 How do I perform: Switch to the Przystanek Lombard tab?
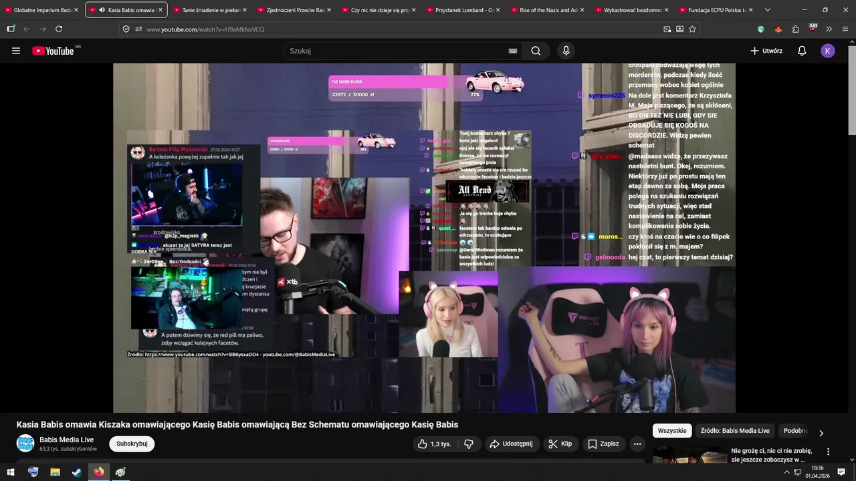click(x=461, y=10)
